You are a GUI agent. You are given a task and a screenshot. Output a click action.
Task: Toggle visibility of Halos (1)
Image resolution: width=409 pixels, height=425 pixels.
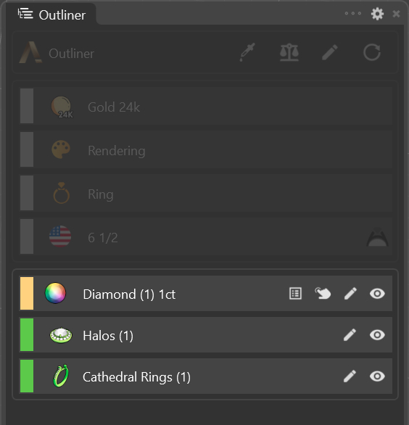click(377, 335)
